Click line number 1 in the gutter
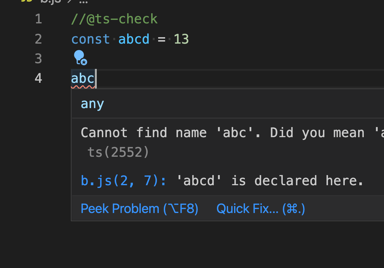 coord(38,19)
